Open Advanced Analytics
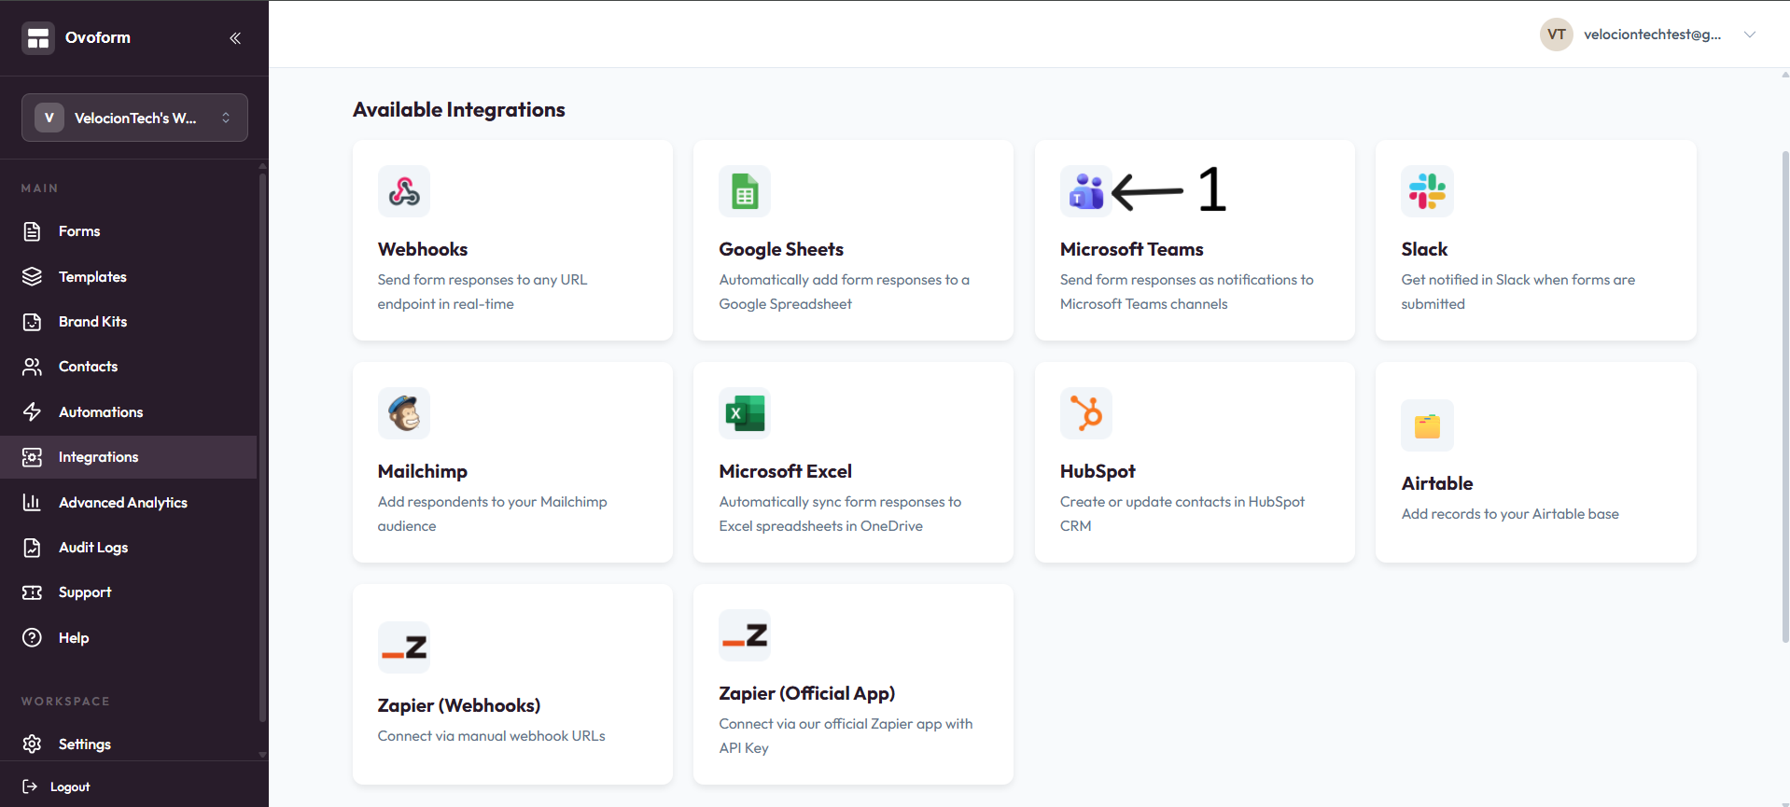1790x807 pixels. 123,503
